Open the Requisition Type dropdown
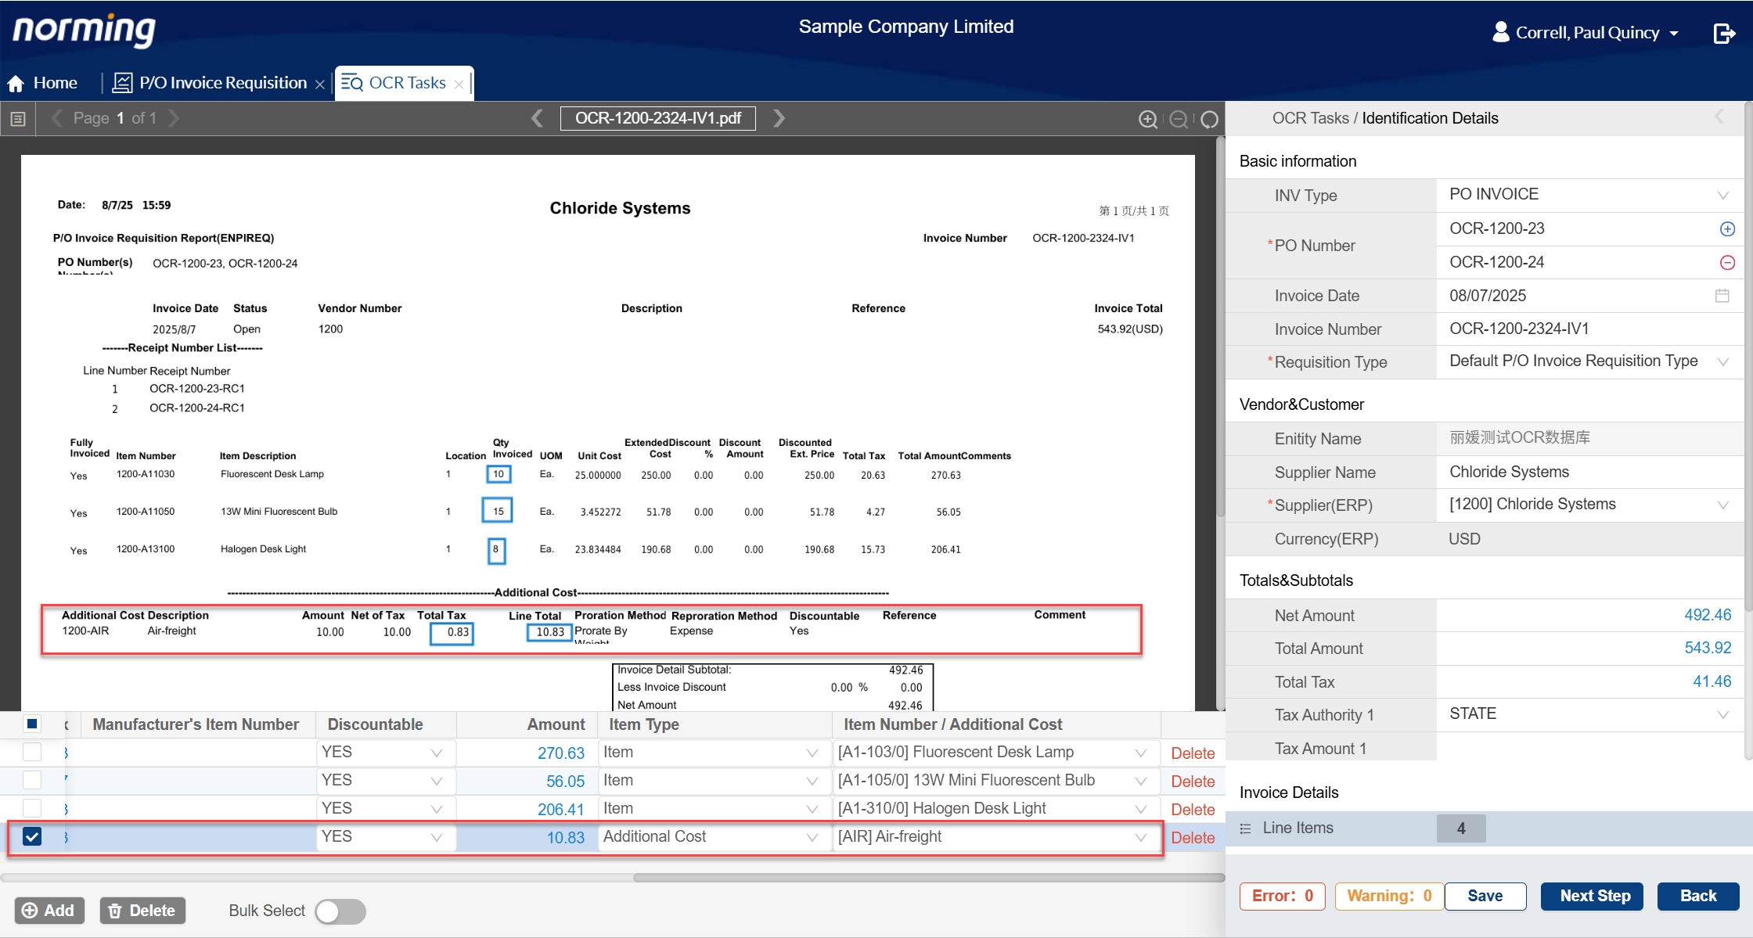 tap(1723, 362)
